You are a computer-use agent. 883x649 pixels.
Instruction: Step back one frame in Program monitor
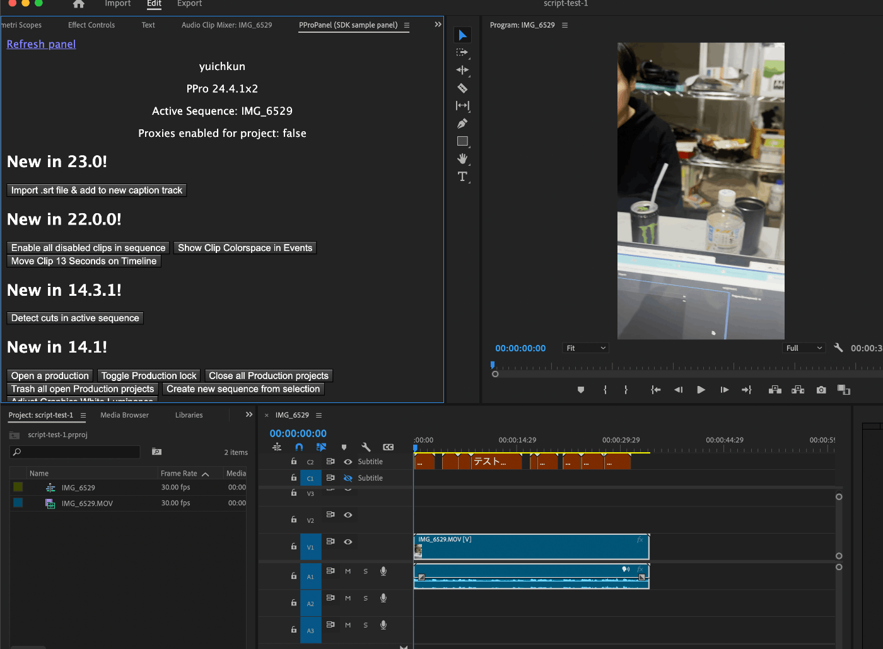(679, 390)
